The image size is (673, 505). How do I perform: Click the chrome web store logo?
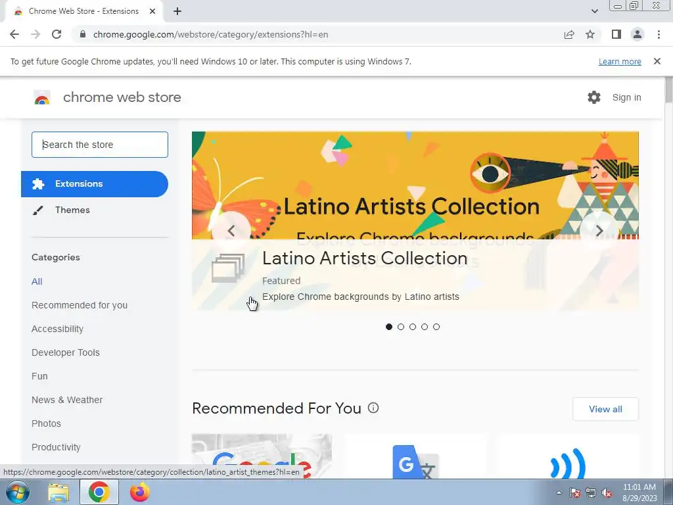coord(42,97)
